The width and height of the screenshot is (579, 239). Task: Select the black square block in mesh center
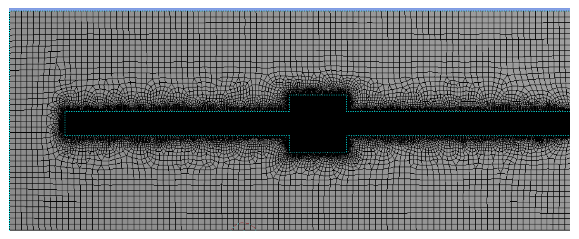pos(318,123)
